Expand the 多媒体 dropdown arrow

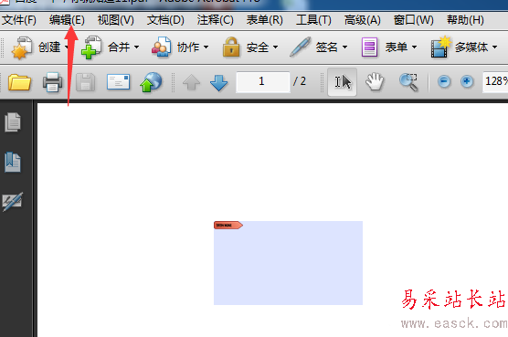point(494,47)
